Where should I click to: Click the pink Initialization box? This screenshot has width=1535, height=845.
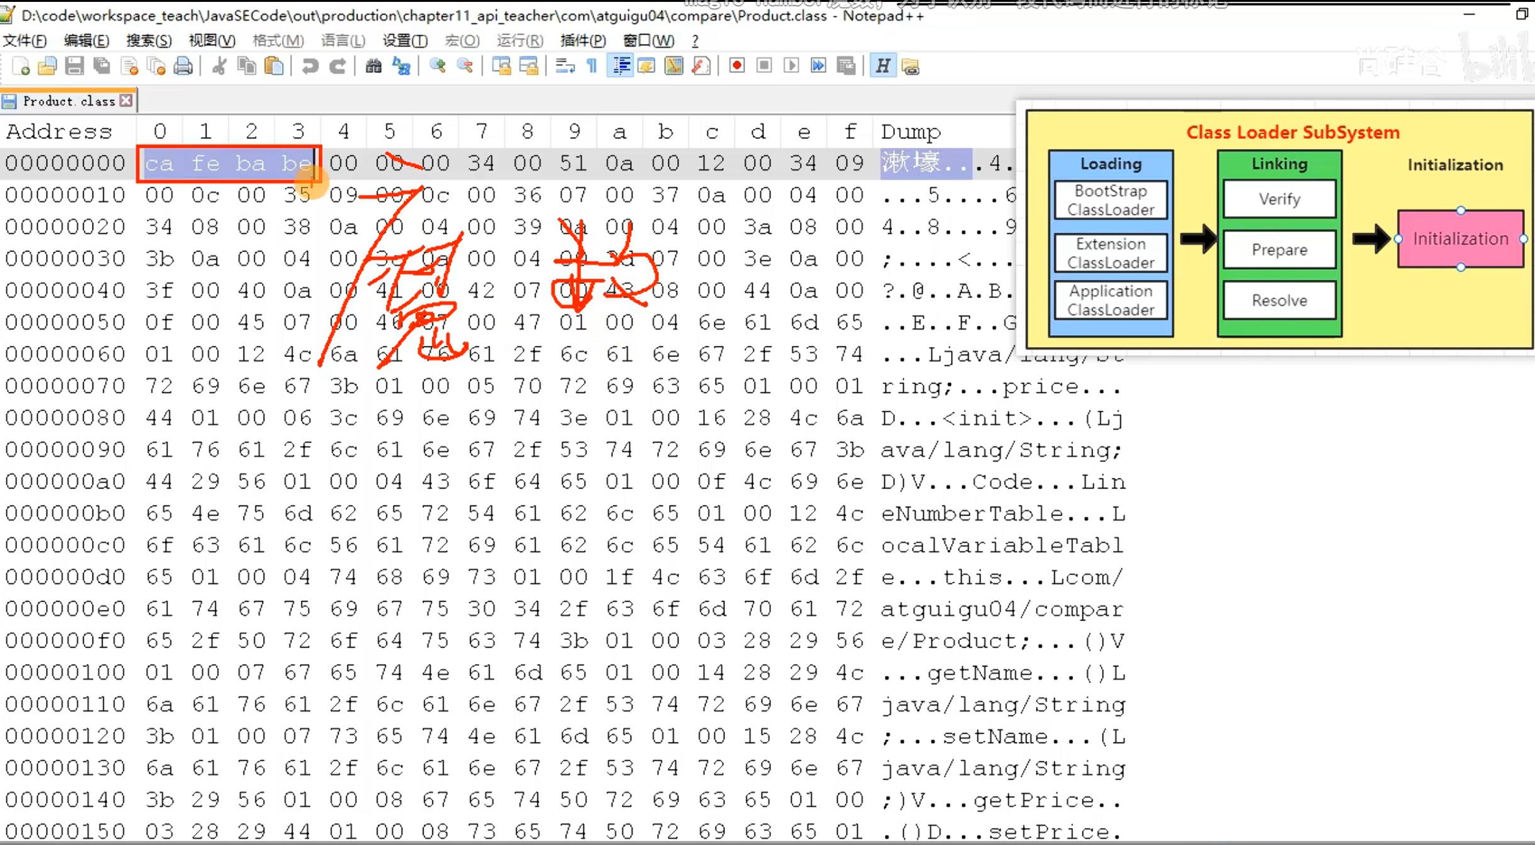tap(1460, 239)
